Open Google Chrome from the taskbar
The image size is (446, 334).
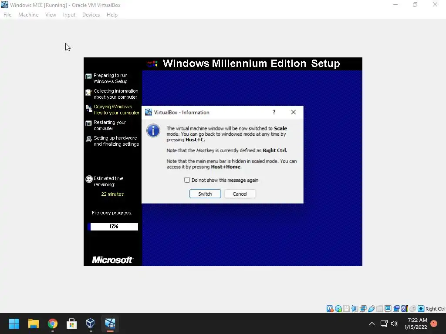(x=53, y=324)
